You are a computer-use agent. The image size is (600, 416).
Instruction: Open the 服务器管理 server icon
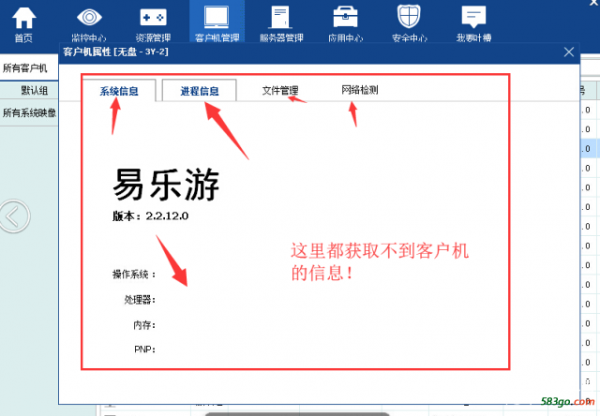pos(281,17)
